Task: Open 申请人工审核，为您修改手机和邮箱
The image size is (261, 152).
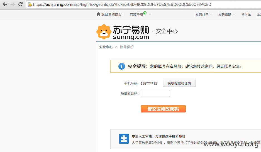Action: (x=158, y=136)
